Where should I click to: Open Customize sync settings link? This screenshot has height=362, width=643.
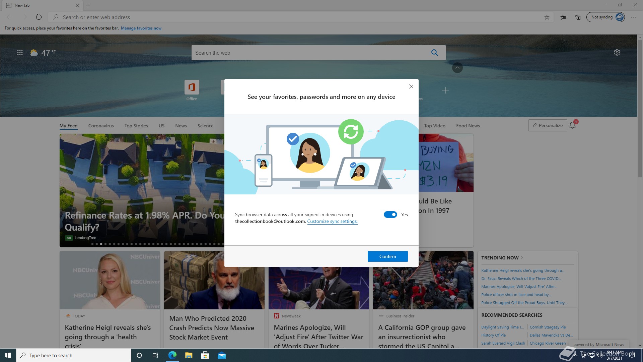pyautogui.click(x=332, y=221)
